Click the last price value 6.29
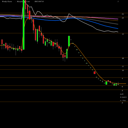The image size is (128, 128). [122, 94]
